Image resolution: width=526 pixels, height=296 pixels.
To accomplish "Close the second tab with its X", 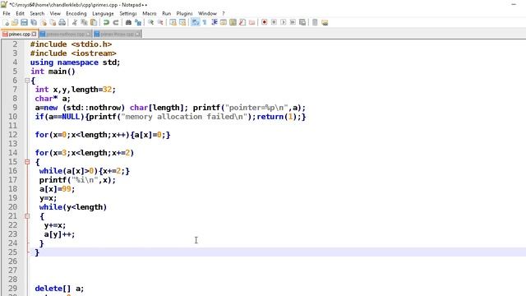I will 88,34.
